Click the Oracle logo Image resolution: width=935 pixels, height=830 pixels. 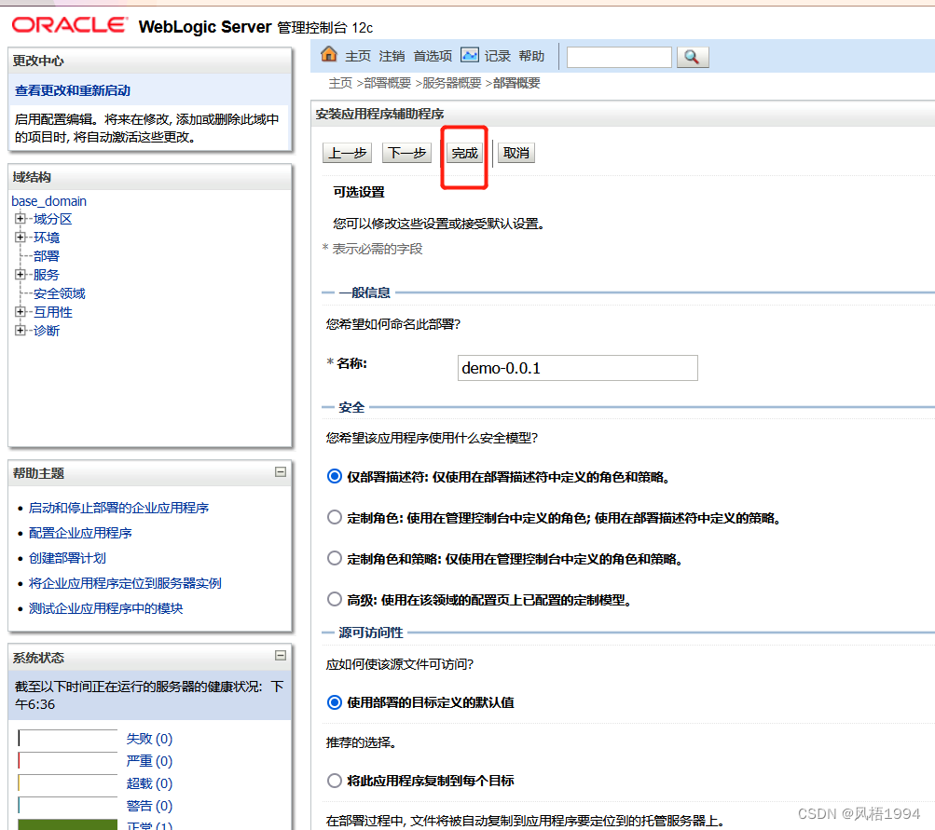[69, 25]
